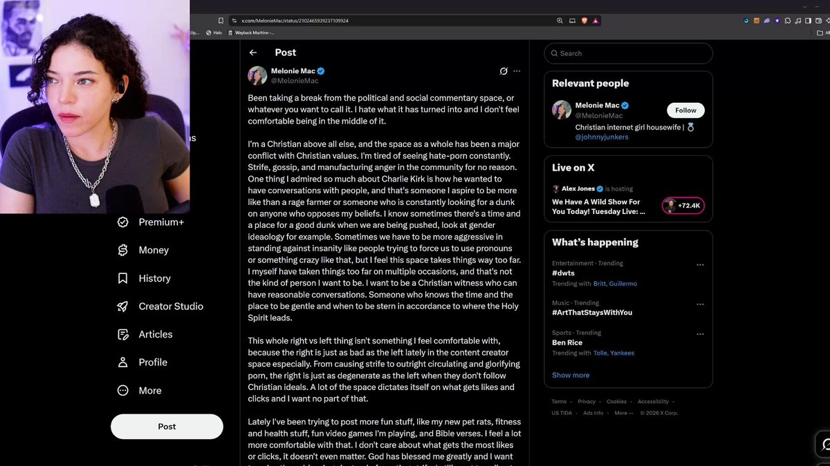This screenshot has width=830, height=466.
Task: Open History via its bookmark icon
Action: click(x=123, y=278)
